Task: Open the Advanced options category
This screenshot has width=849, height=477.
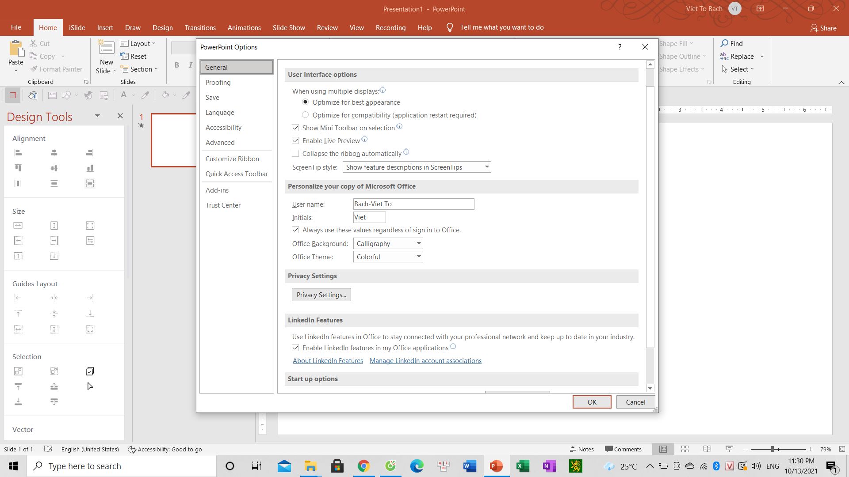Action: point(237,142)
